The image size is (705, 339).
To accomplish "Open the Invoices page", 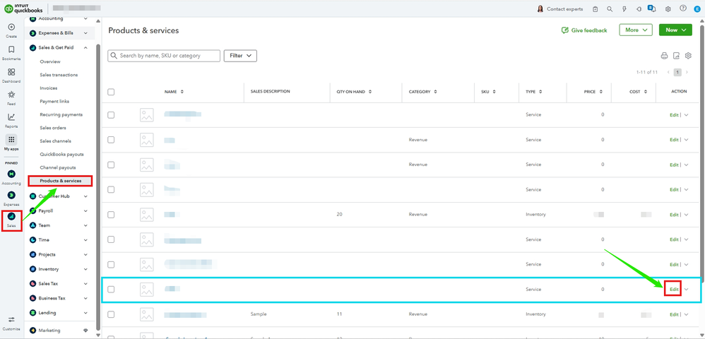I will coord(49,88).
